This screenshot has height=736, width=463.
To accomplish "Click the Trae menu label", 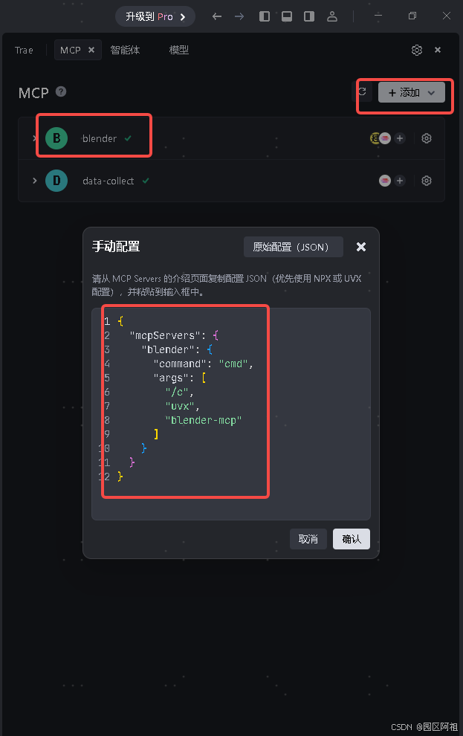I will pyautogui.click(x=23, y=50).
